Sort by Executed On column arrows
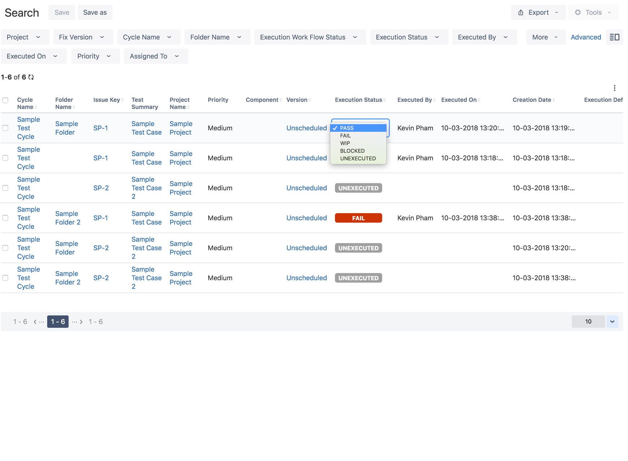This screenshot has width=628, height=461. point(479,100)
